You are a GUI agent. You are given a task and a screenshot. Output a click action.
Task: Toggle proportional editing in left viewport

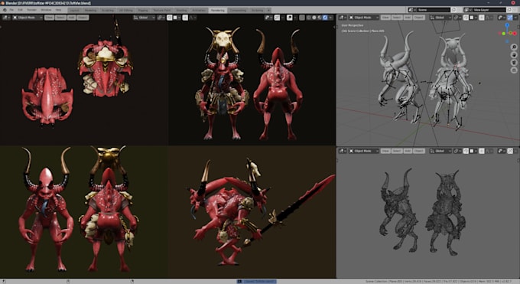point(185,18)
